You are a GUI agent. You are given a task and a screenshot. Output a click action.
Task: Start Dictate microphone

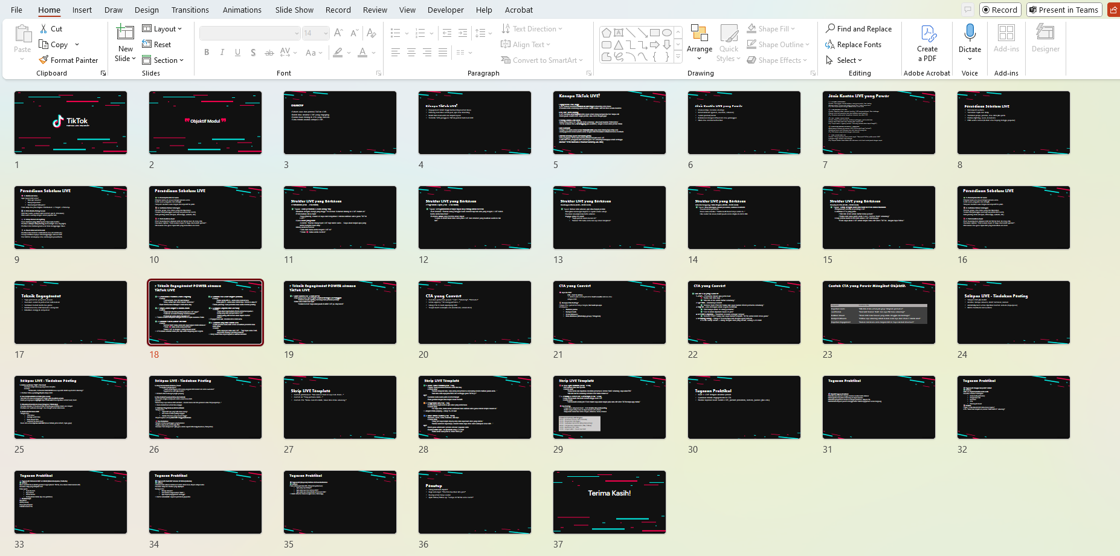tap(970, 33)
